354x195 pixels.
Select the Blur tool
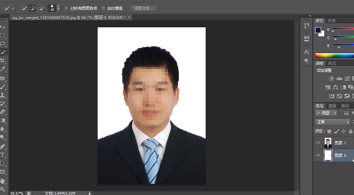3,129
